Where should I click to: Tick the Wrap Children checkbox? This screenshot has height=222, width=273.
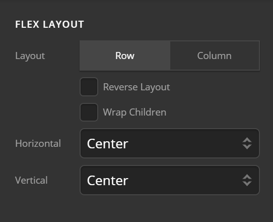click(89, 112)
